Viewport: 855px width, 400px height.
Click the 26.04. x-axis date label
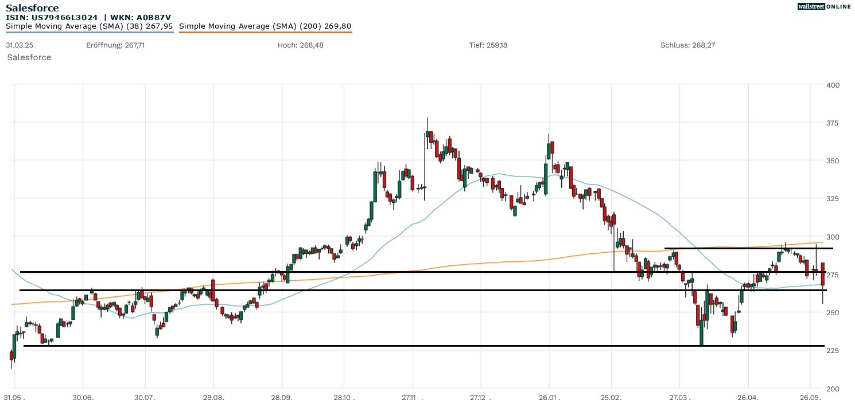(x=748, y=397)
